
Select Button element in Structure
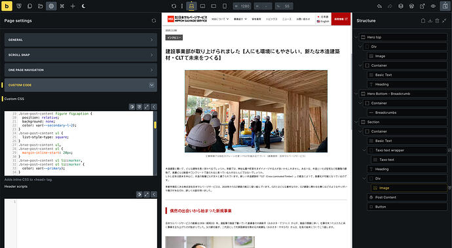pos(407,207)
